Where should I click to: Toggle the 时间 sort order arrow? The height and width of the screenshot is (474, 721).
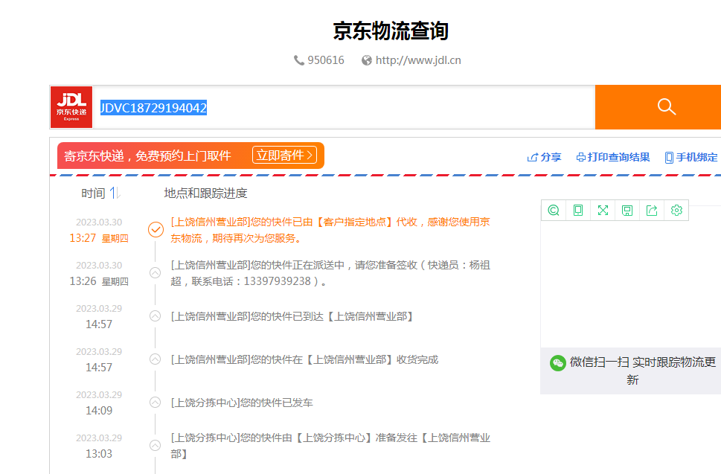(x=115, y=193)
